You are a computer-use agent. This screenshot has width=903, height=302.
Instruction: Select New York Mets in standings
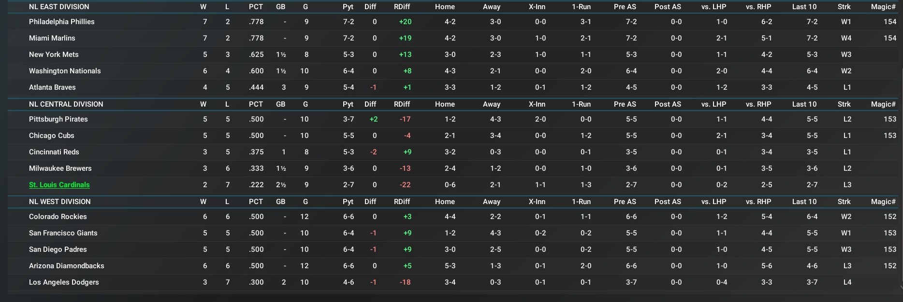(54, 55)
